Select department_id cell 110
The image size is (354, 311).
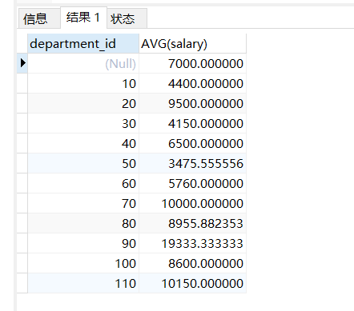(x=83, y=283)
